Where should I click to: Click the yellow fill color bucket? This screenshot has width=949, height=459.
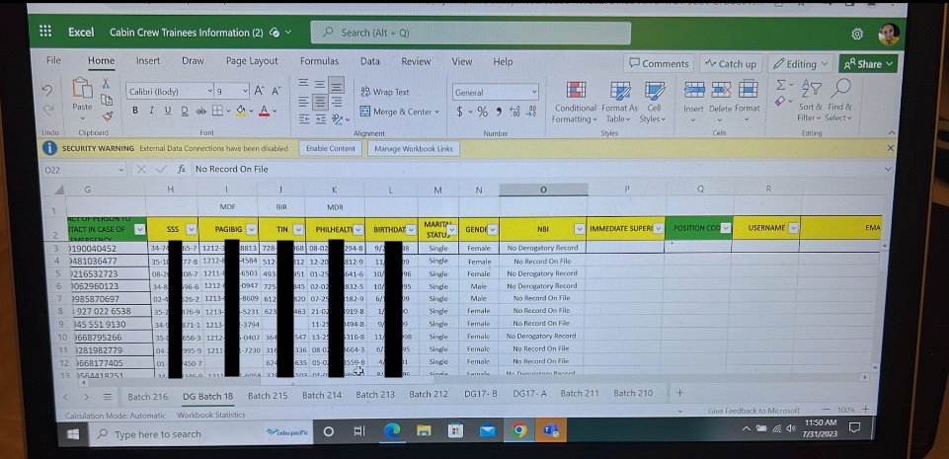(x=240, y=111)
